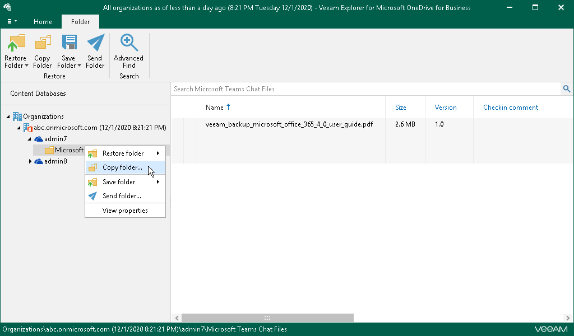The image size is (574, 336).
Task: Choose Restore folder from context menu
Action: (125, 153)
